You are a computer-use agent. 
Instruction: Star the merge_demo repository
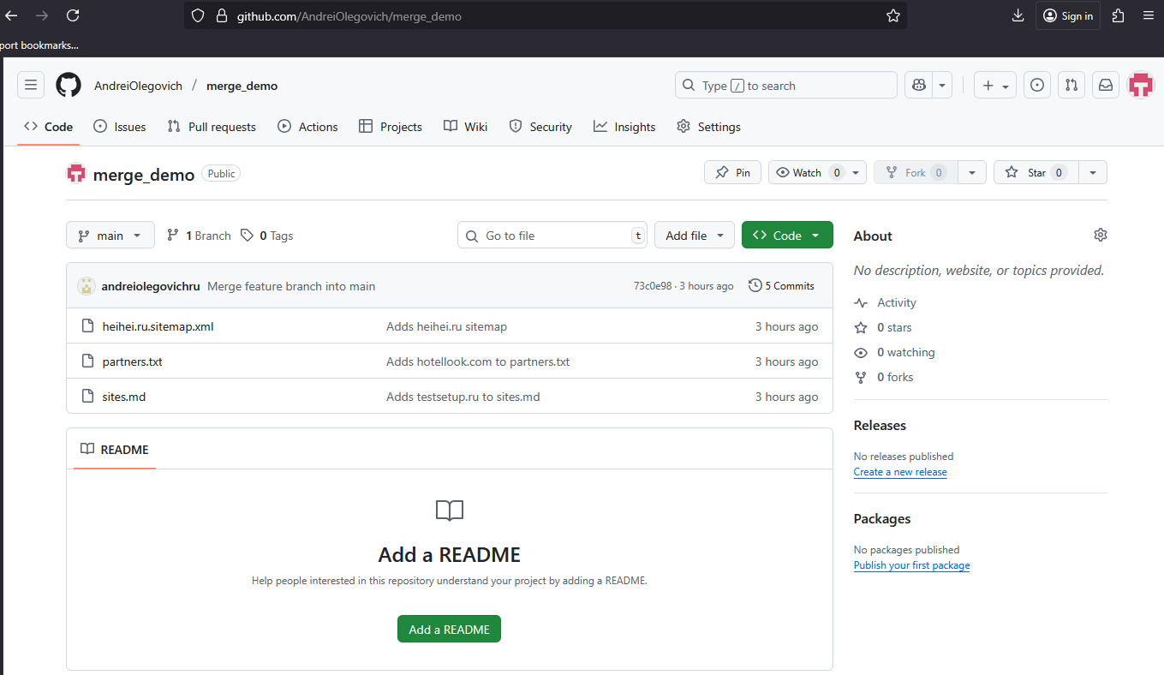(1036, 172)
